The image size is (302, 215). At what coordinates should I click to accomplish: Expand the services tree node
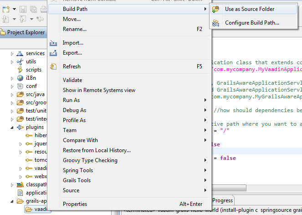[x=12, y=54]
